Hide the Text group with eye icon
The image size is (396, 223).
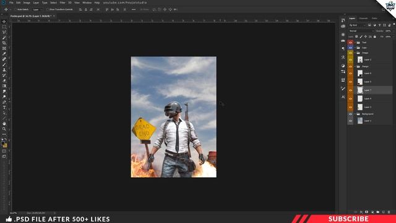pyautogui.click(x=350, y=43)
